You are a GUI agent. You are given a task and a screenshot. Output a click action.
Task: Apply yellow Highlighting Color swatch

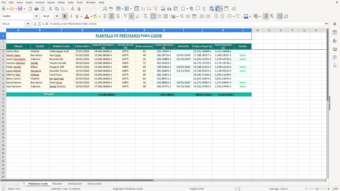point(95,16)
